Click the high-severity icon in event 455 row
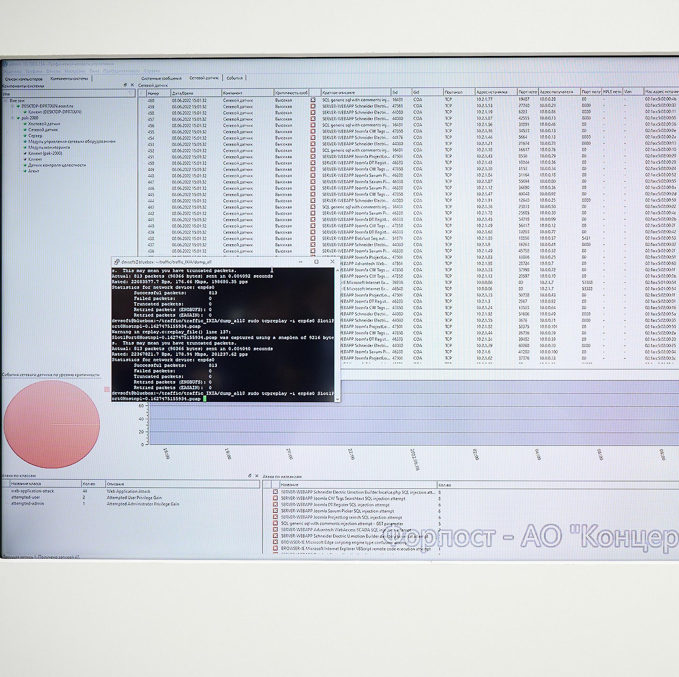This screenshot has width=679, height=677. pyautogui.click(x=313, y=131)
